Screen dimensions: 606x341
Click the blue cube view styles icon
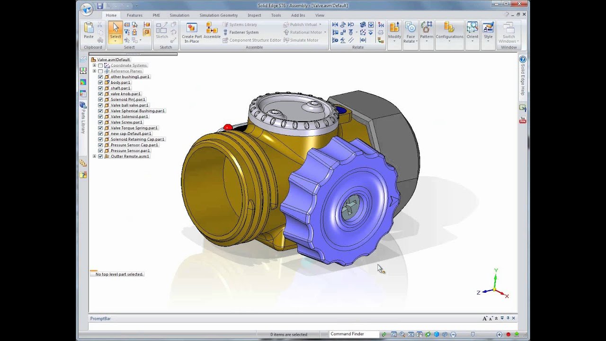(437, 334)
